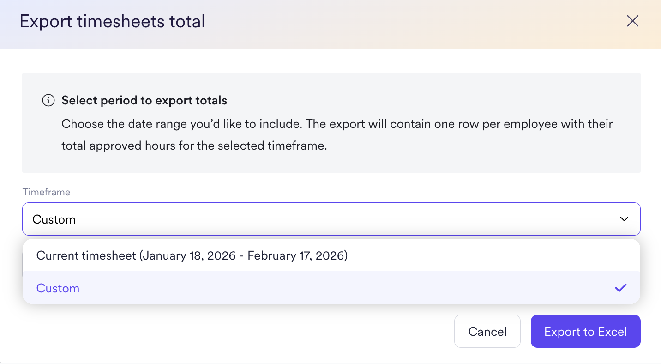661x364 pixels.
Task: Click the info circle icon
Action: click(48, 100)
